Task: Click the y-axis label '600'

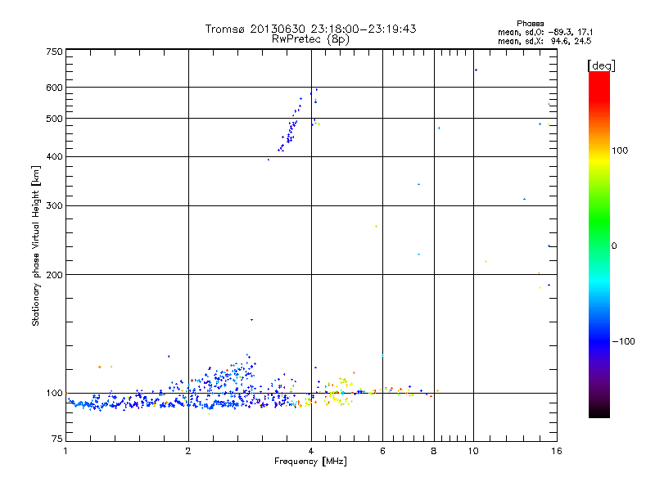Action: click(x=54, y=88)
